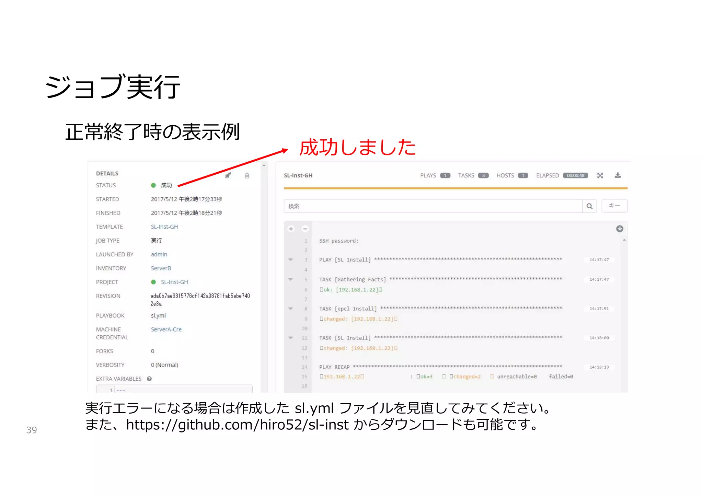Collapse TASK [epel Install] section
Screen dimensions: 703x497
point(291,309)
